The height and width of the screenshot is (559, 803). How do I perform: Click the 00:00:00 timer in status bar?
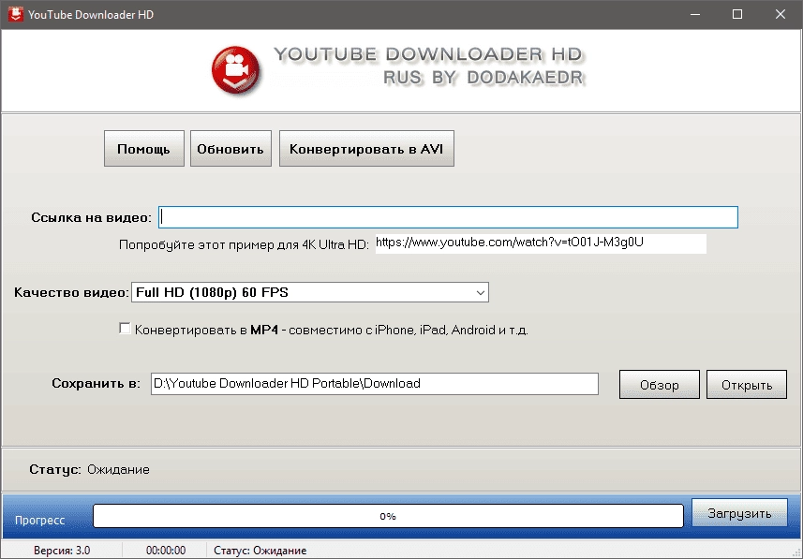pyautogui.click(x=166, y=551)
